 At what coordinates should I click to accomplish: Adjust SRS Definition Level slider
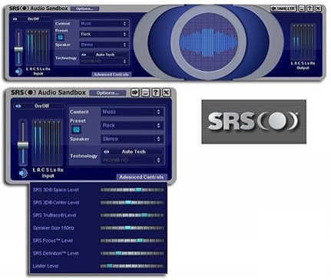point(132,253)
